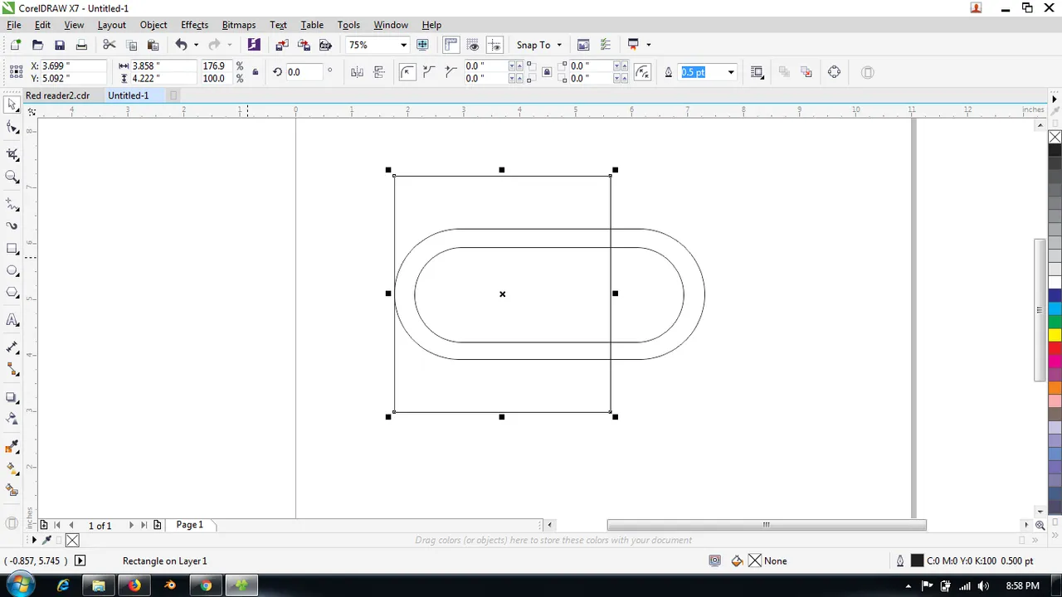
Task: Click the Publish to PDF icon
Action: [x=325, y=45]
